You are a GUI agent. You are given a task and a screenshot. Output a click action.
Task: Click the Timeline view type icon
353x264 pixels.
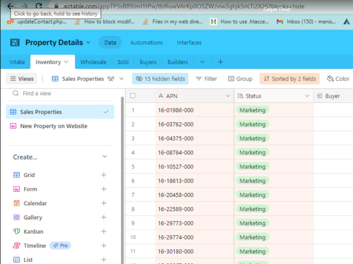[17, 246]
